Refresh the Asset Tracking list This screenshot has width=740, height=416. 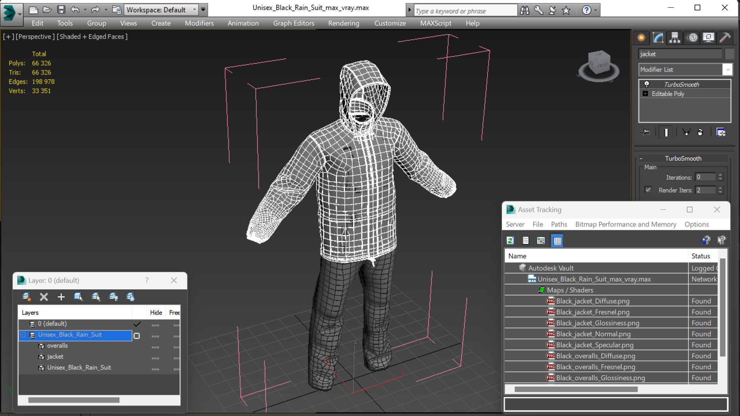click(x=510, y=241)
